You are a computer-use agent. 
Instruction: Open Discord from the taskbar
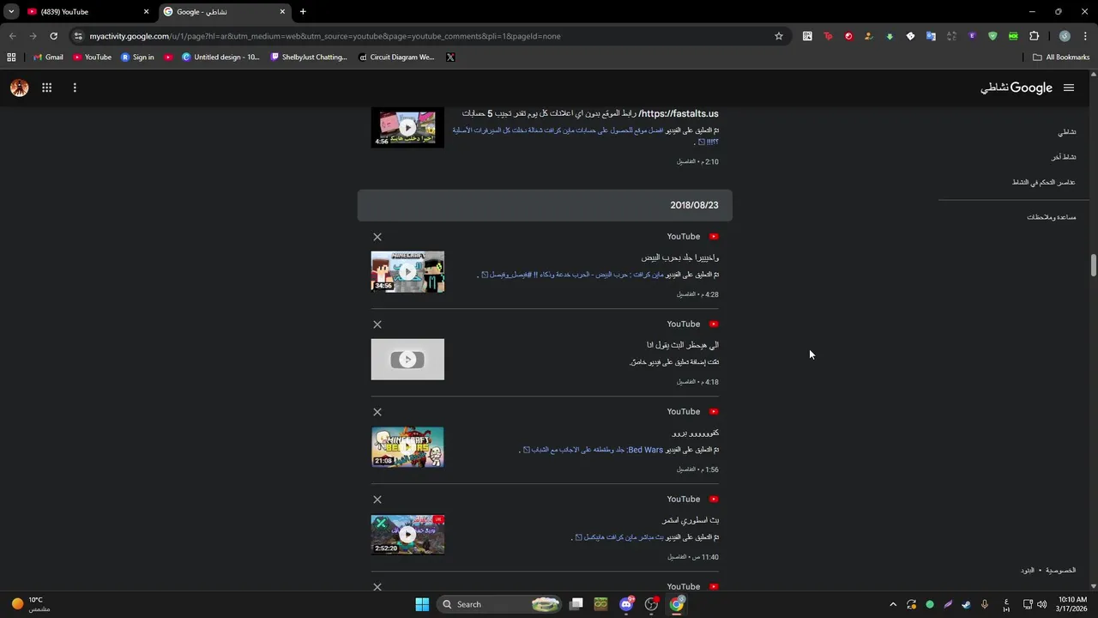tap(627, 604)
